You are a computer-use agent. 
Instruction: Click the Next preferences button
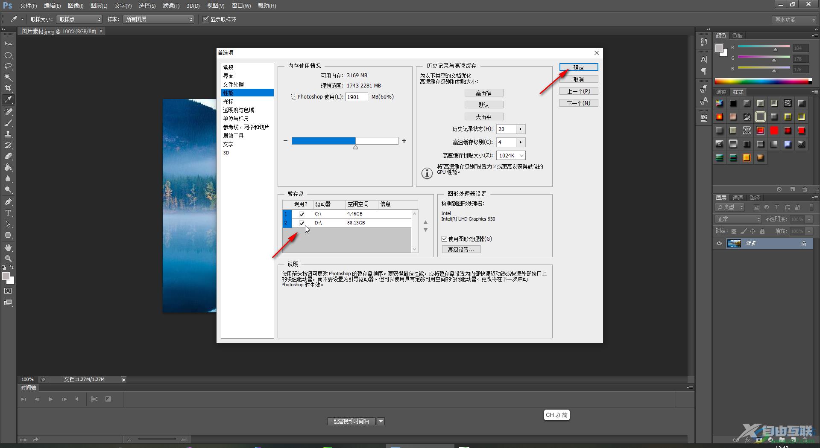[x=579, y=103]
